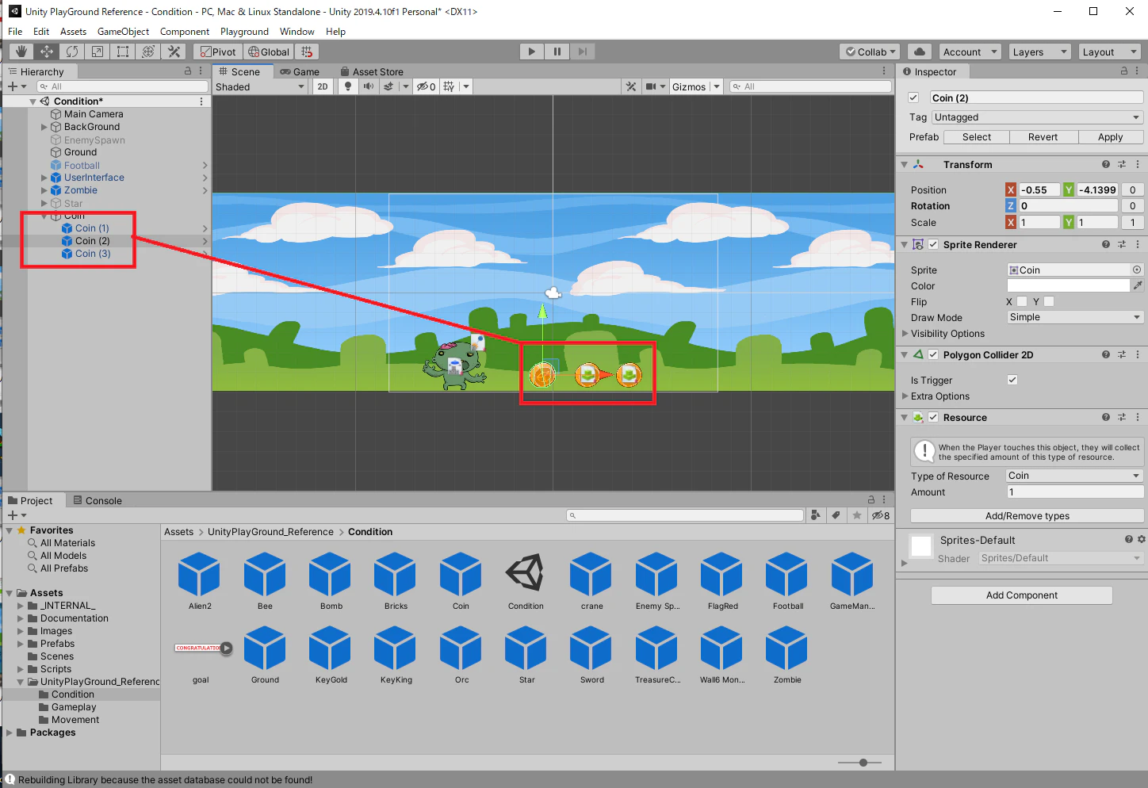Switch to the Console tab
1148x788 pixels.
98,500
